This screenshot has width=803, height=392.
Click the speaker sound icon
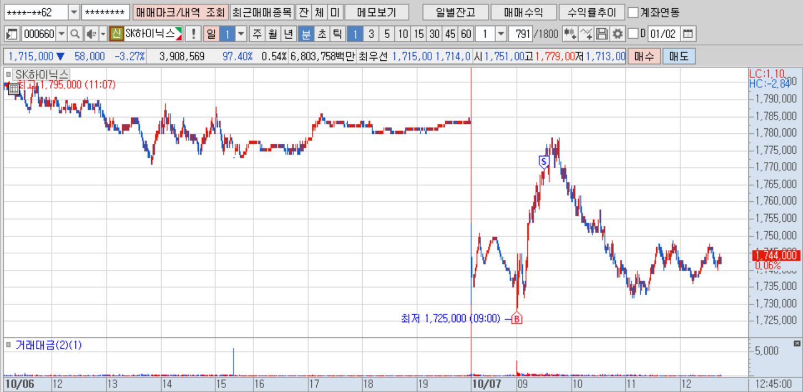tap(91, 34)
